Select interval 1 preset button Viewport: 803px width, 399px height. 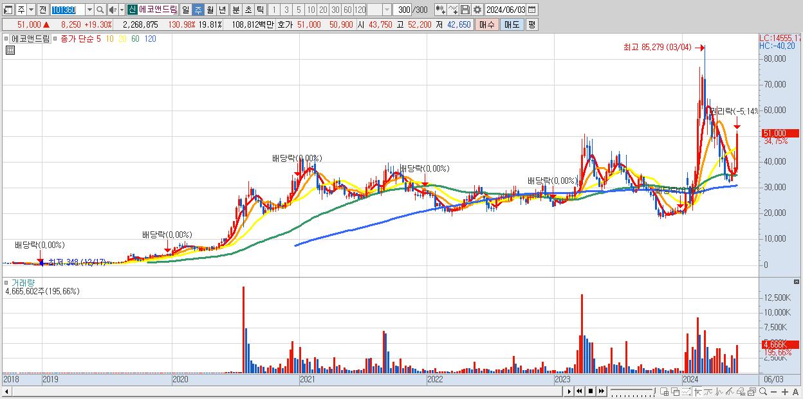coord(274,10)
